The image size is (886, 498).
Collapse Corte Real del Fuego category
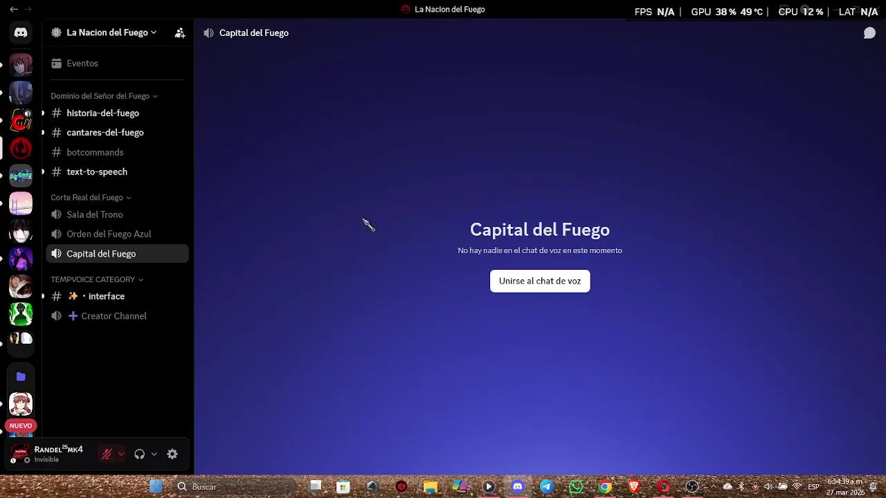(91, 197)
